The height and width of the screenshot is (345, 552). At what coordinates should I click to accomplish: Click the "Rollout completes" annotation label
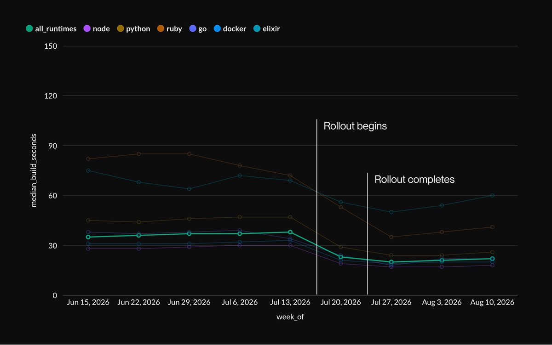[x=414, y=179]
